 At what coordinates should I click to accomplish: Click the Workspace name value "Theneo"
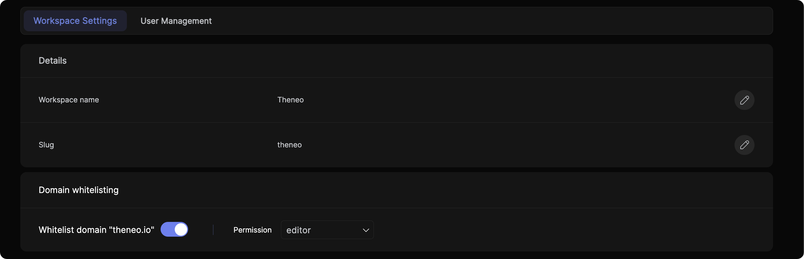[x=291, y=100]
